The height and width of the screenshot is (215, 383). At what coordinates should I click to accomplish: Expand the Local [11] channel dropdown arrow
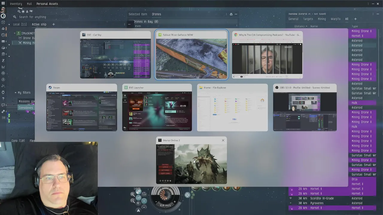9,24
